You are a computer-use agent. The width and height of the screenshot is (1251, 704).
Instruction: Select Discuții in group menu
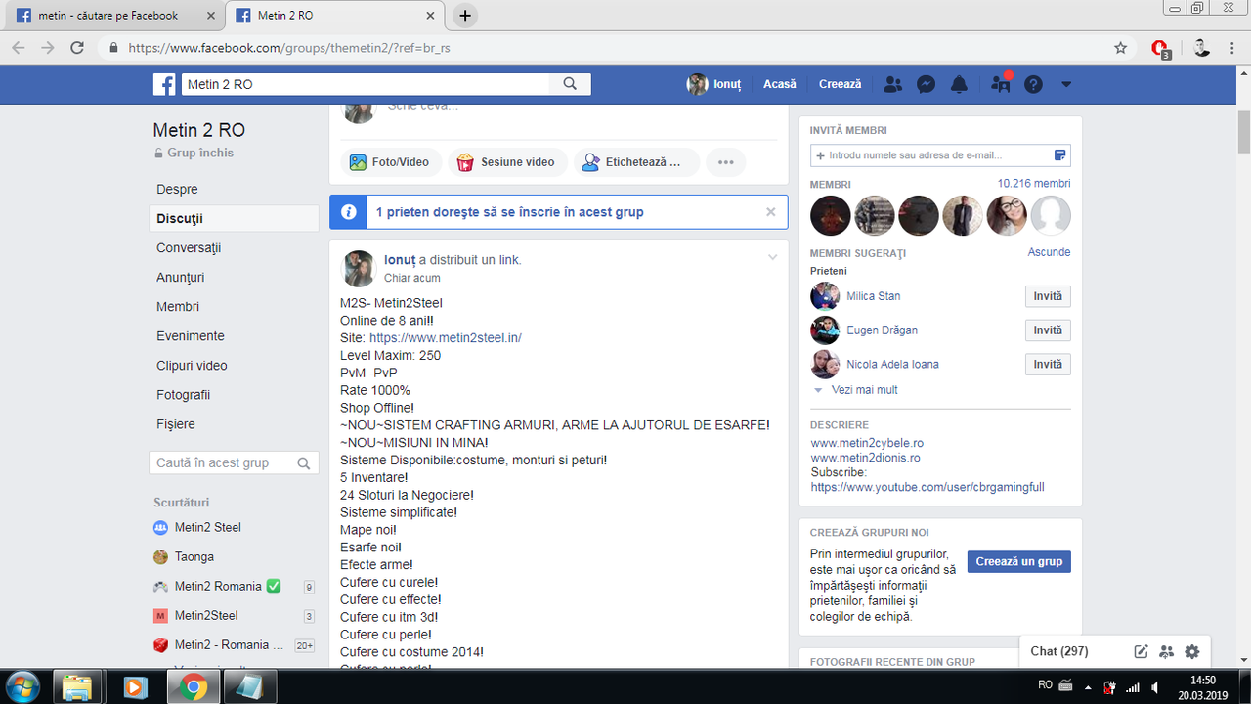[x=235, y=219]
